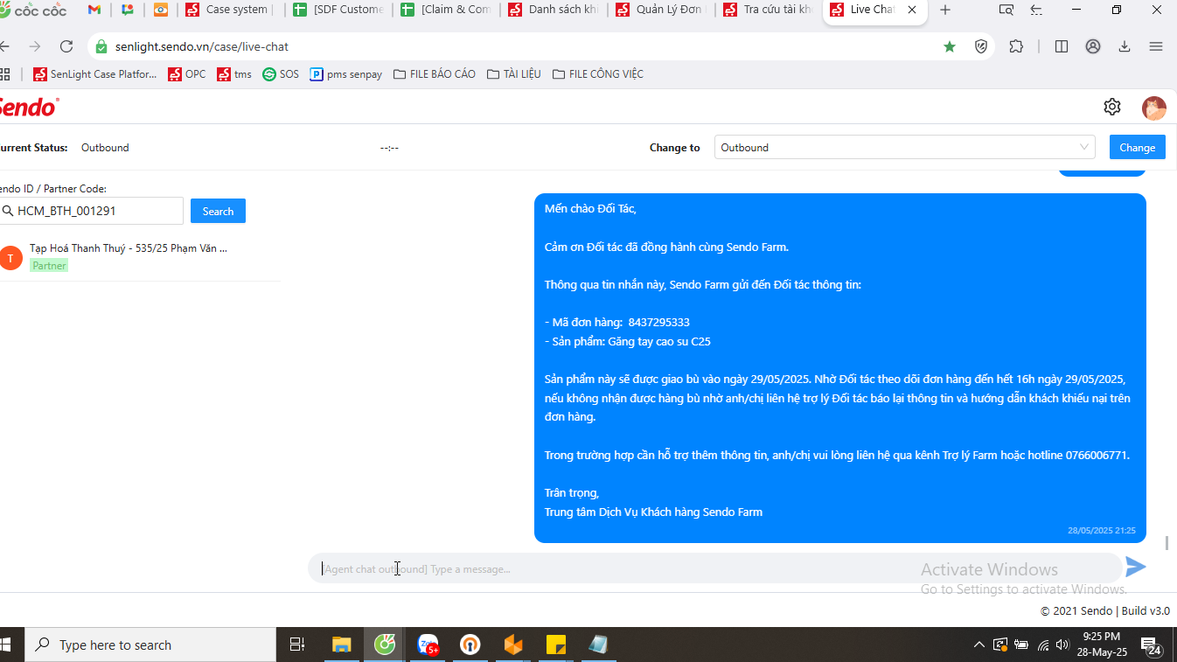Focus the agent chat message input box
1177x662 pixels.
pyautogui.click(x=714, y=568)
